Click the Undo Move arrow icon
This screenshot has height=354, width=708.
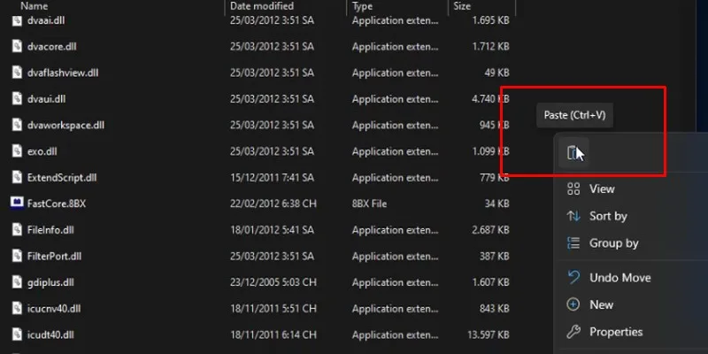click(573, 278)
